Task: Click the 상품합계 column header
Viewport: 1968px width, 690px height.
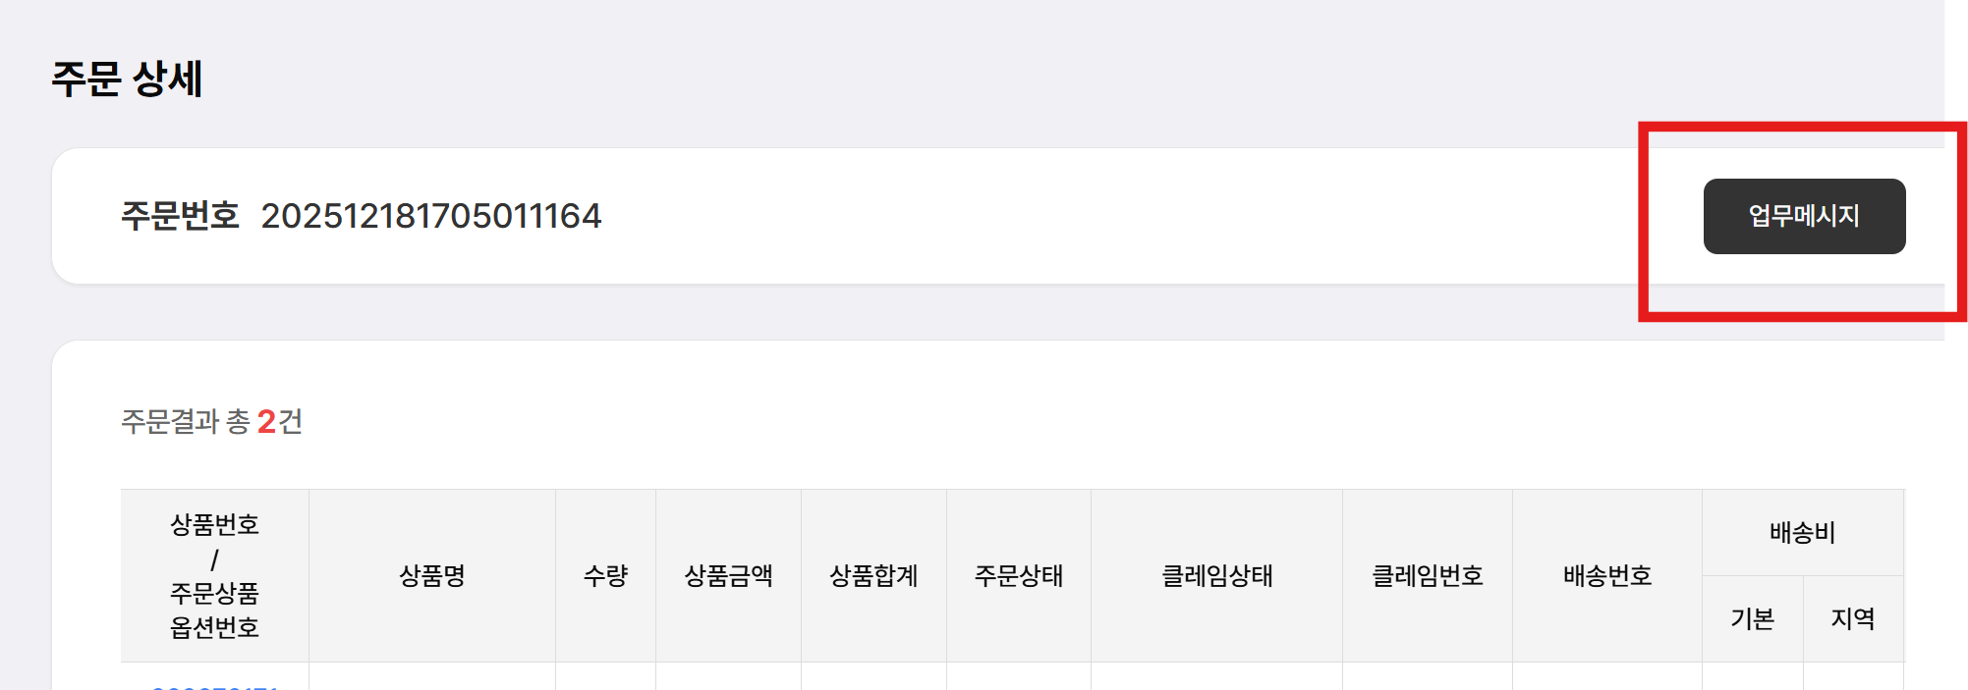Action: [x=873, y=575]
